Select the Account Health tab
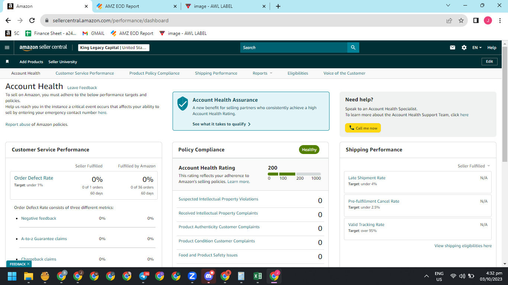The image size is (508, 285). tap(26, 73)
